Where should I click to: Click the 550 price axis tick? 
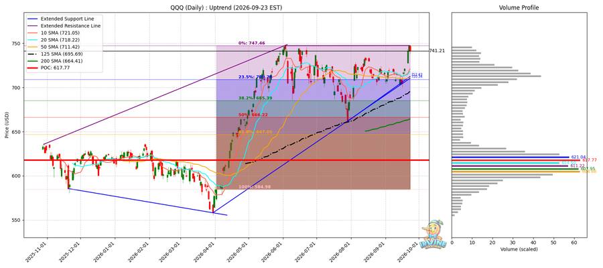pos(17,220)
